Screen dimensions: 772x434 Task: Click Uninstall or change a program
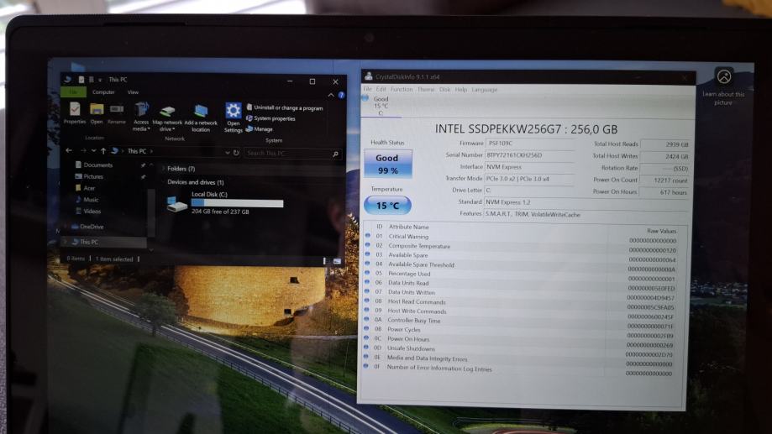tap(285, 107)
